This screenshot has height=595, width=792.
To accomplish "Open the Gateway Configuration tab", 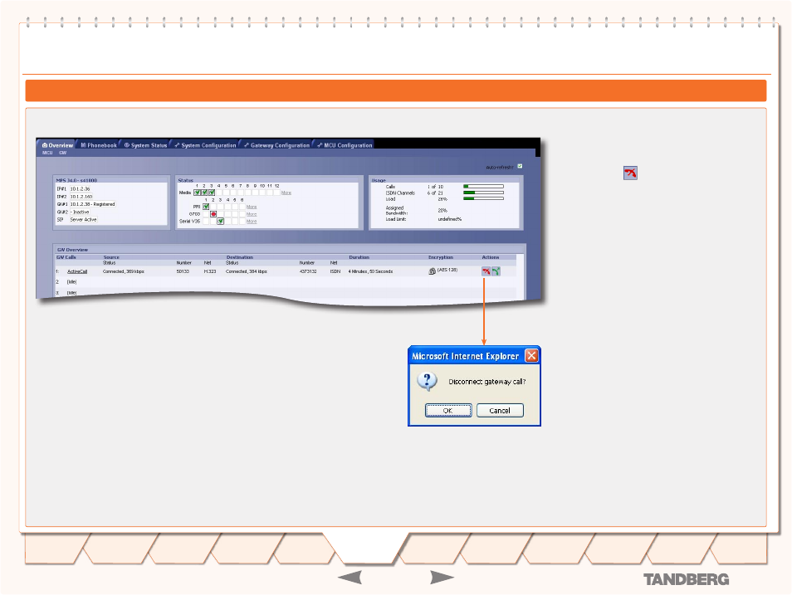I will [x=276, y=145].
